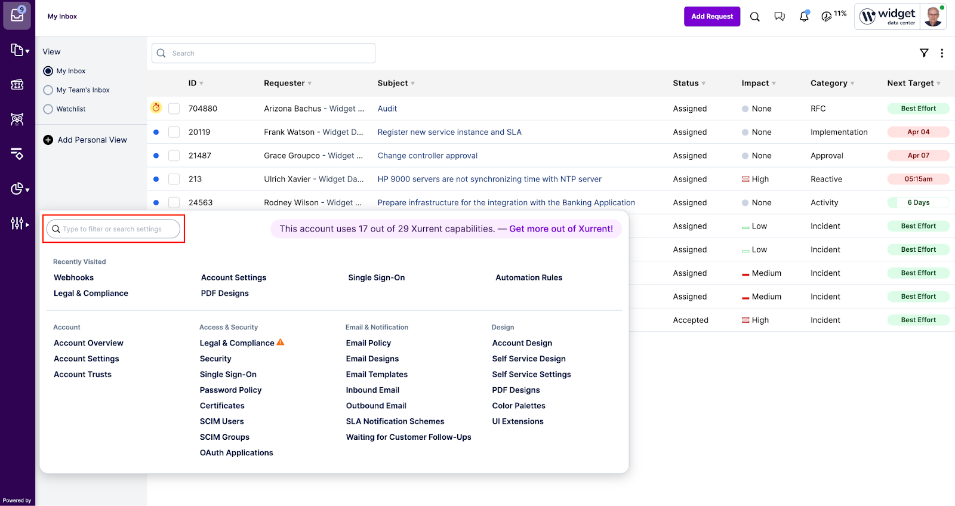Open the Waiting for Customer Follow-Ups setting
This screenshot has height=506, width=955.
(408, 437)
